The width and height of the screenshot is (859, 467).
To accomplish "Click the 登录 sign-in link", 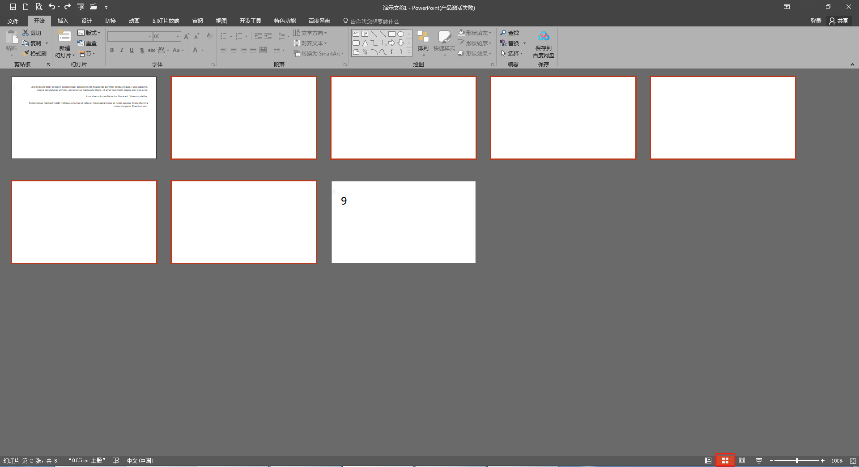I will (x=816, y=21).
